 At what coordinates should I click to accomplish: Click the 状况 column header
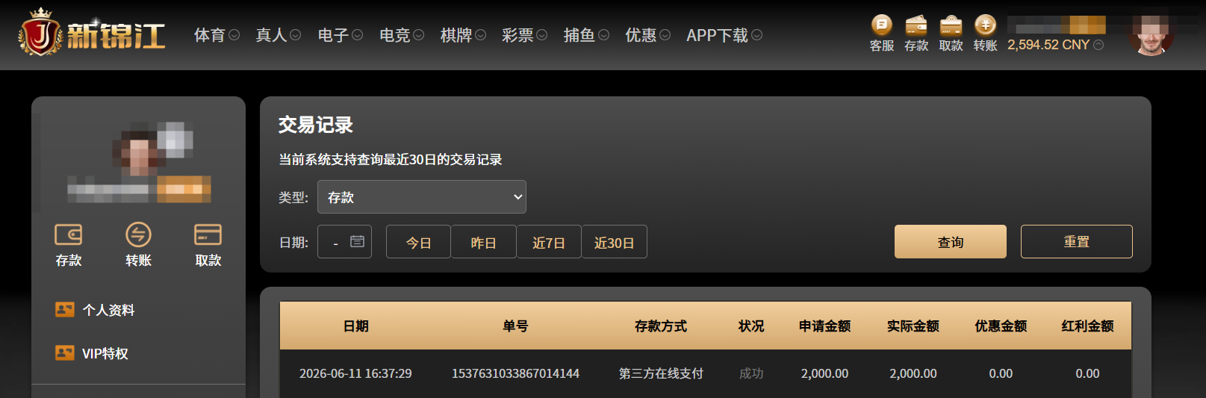coord(751,326)
